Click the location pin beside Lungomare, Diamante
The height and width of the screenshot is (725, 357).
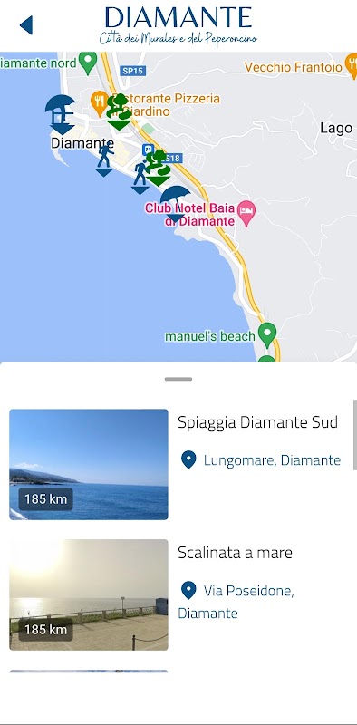(188, 460)
